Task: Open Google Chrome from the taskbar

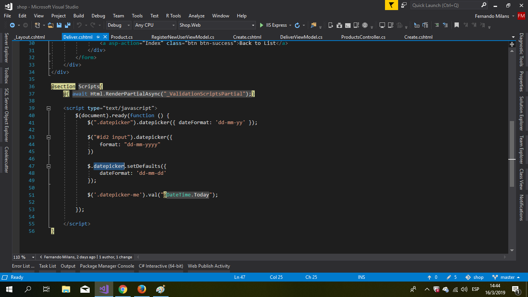Action: coord(123,289)
